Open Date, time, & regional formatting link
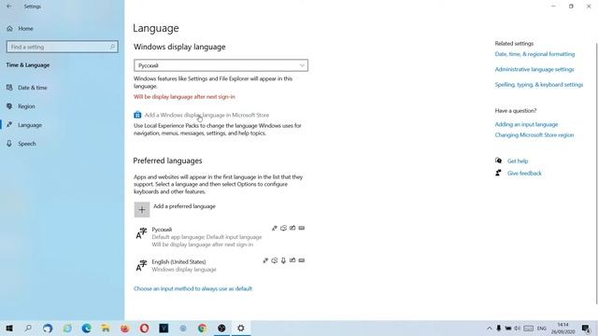This screenshot has height=336, width=598. (x=534, y=54)
